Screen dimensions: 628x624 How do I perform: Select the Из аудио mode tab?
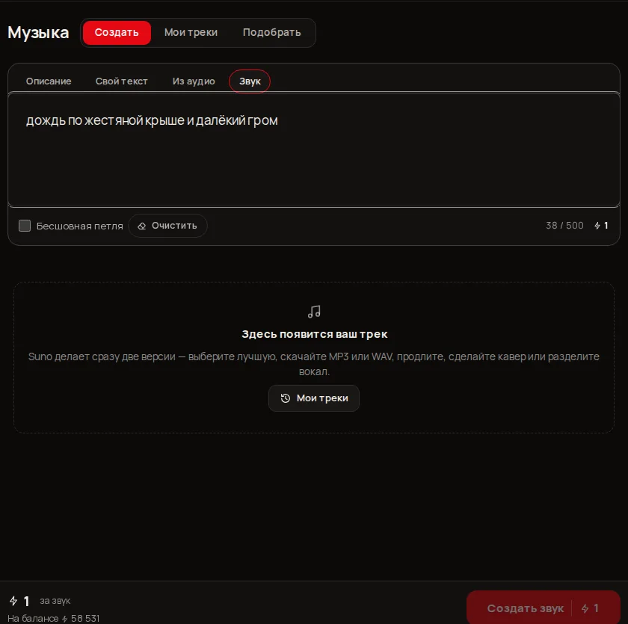coord(194,81)
